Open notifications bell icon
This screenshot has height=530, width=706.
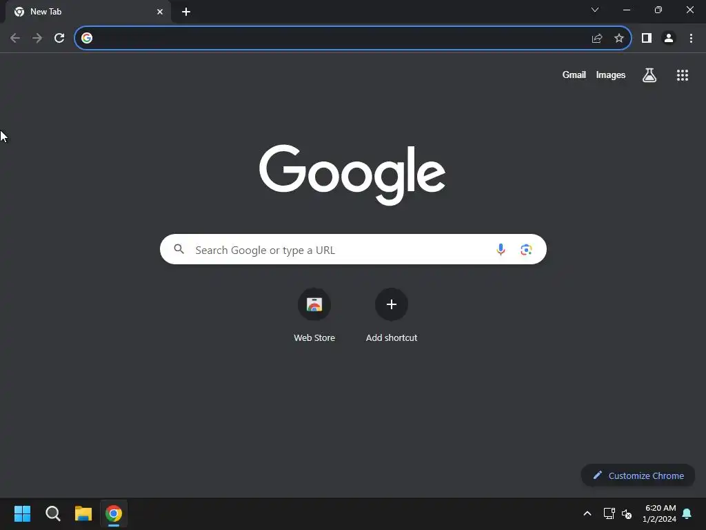tap(687, 513)
